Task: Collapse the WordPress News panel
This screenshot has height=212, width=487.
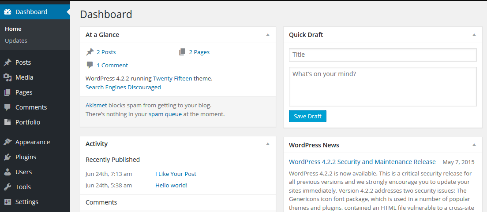Action: (x=474, y=145)
